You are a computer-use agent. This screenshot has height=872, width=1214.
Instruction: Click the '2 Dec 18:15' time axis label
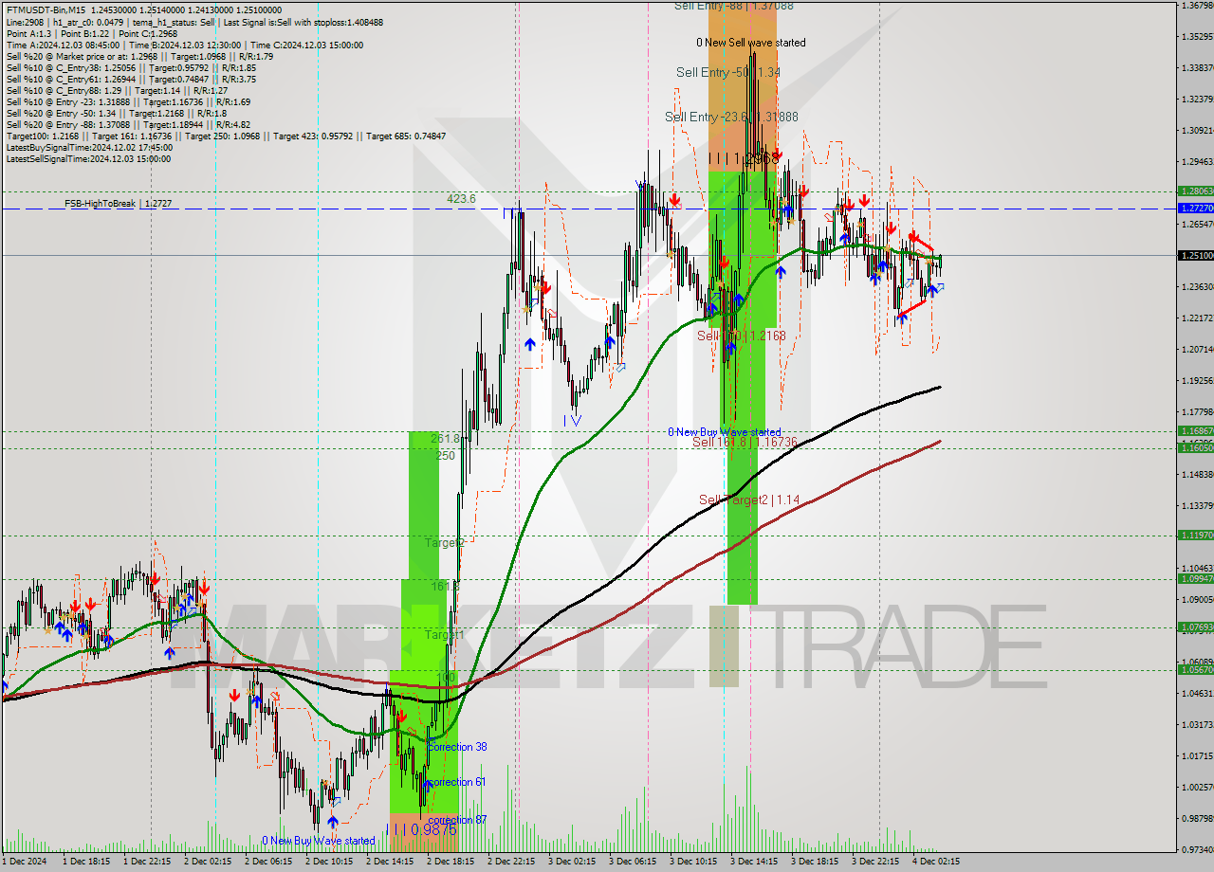[451, 862]
